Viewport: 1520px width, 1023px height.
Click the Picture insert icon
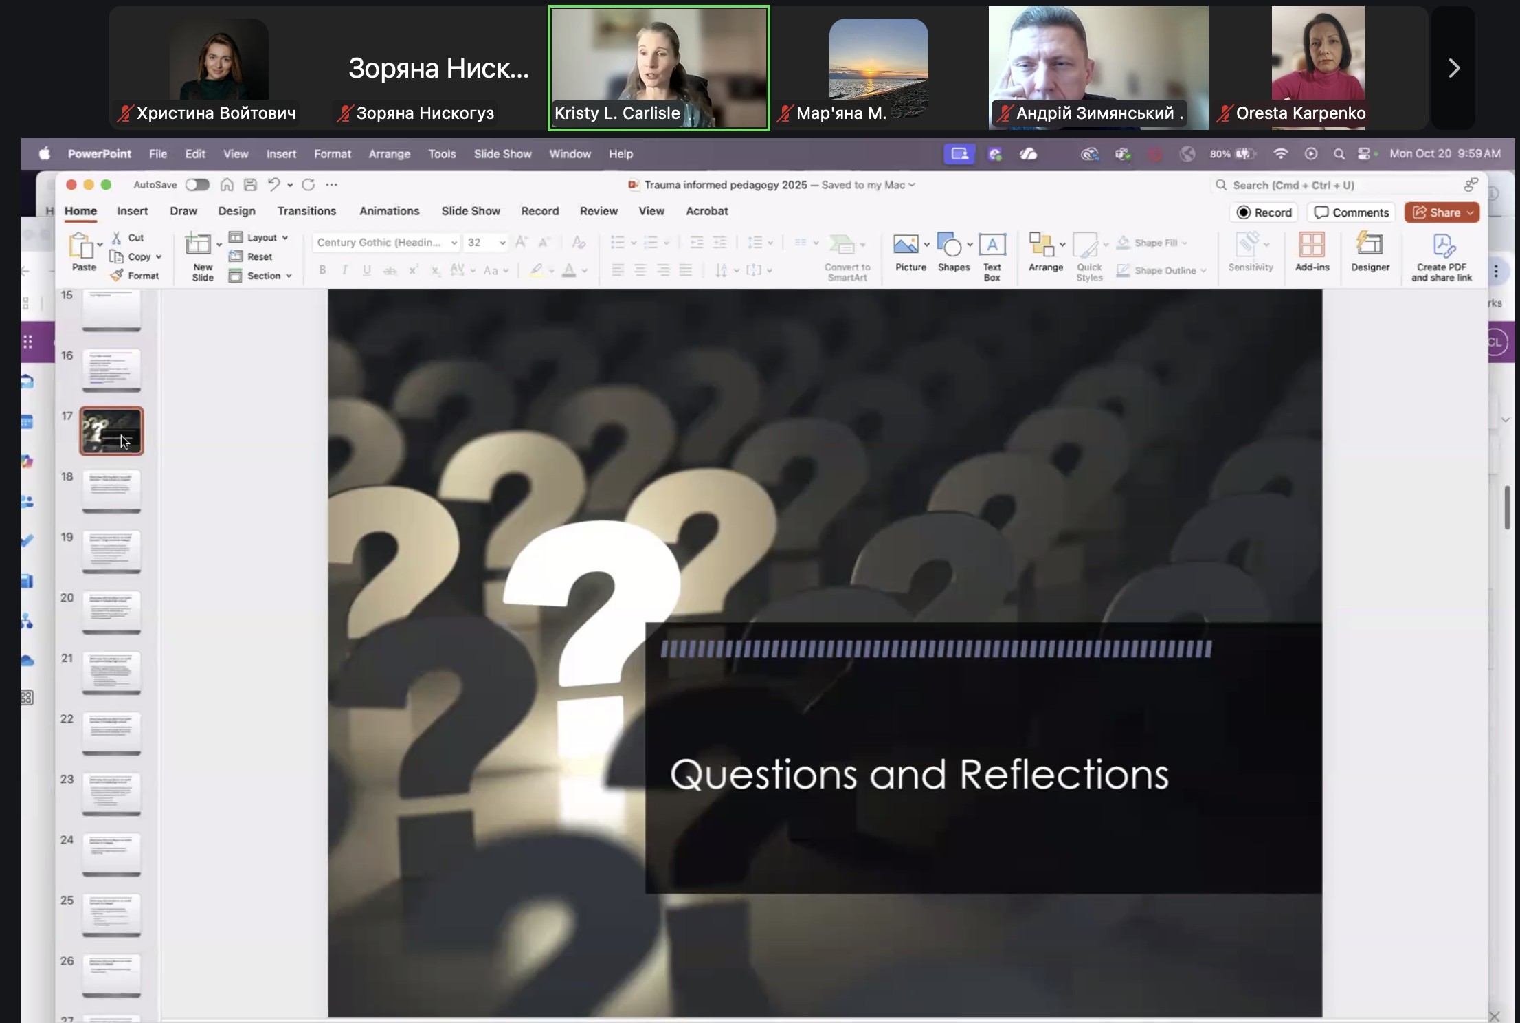click(905, 245)
